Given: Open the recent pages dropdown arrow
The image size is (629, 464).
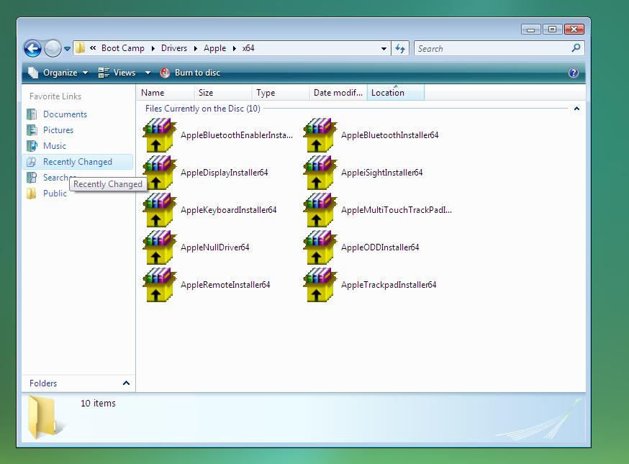Looking at the screenshot, I should [x=67, y=49].
